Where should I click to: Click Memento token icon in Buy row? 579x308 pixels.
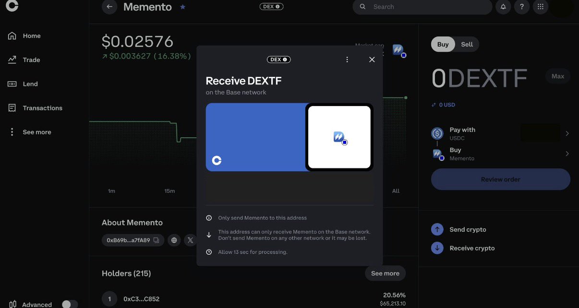coord(438,154)
